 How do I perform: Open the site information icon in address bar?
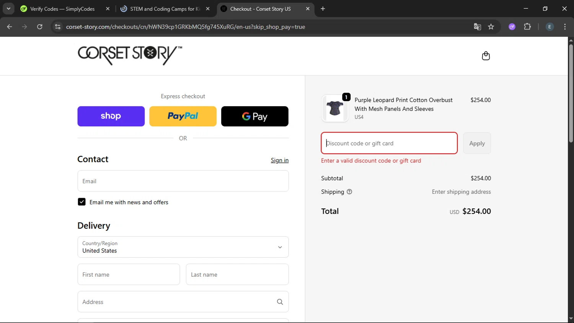58,27
